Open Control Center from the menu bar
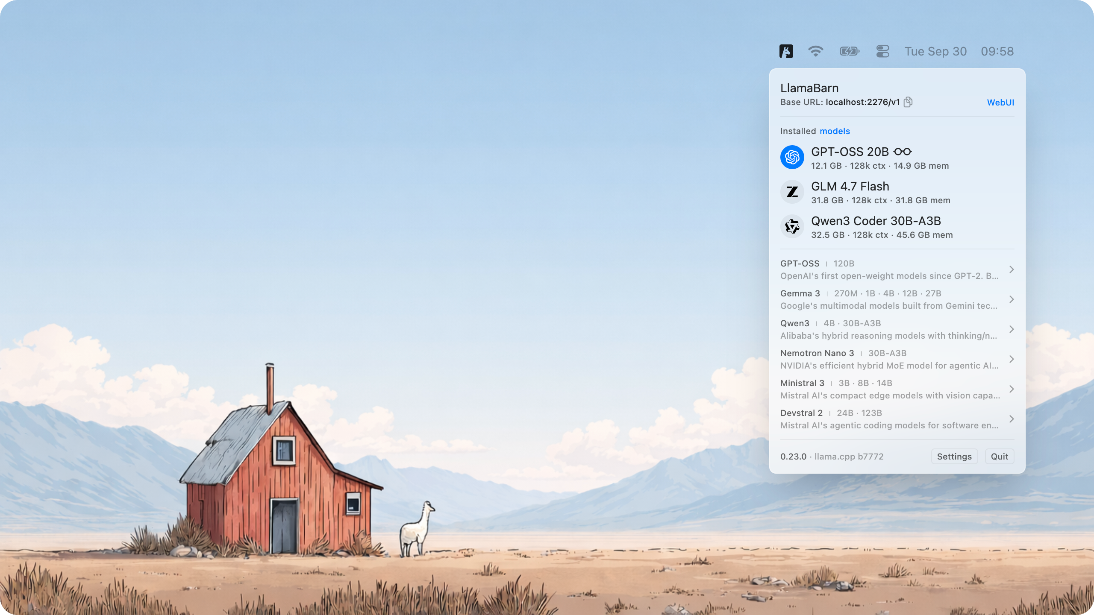Image resolution: width=1094 pixels, height=615 pixels. pos(882,51)
